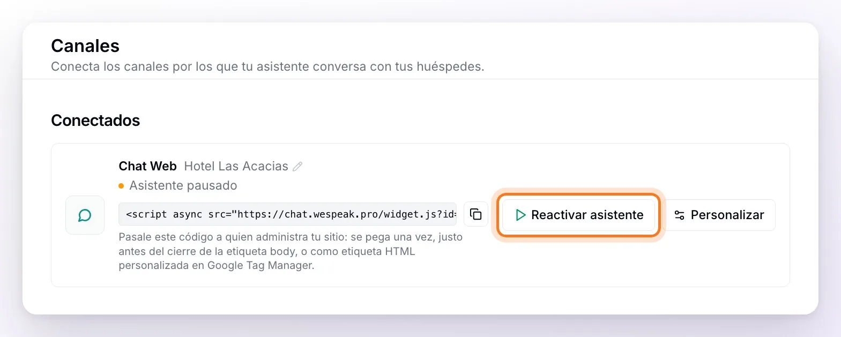This screenshot has width=841, height=337.
Task: Click the Hotel Las Acacias label
Action: coord(236,166)
